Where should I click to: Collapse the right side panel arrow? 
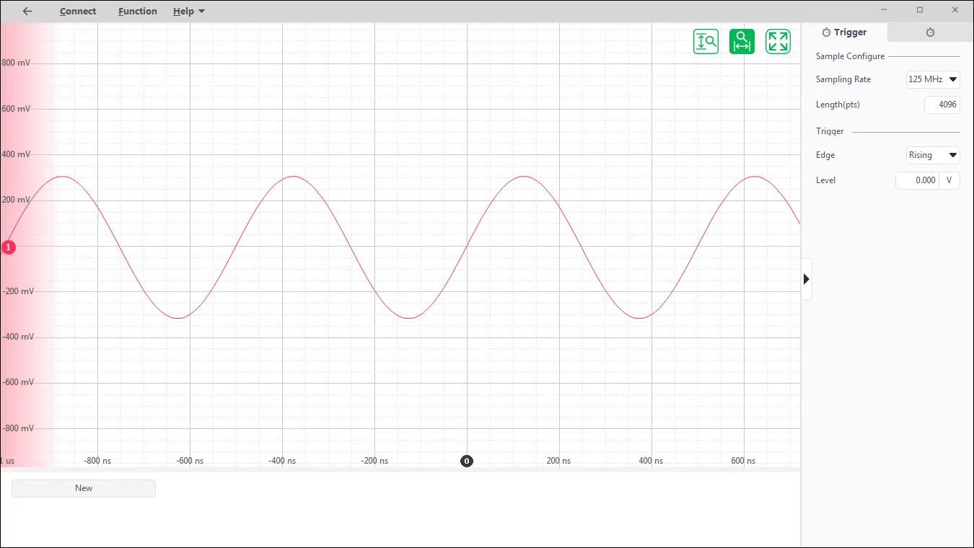806,279
